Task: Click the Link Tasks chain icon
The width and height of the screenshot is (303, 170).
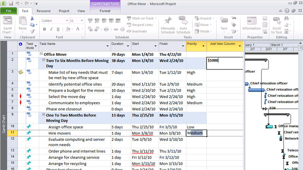Action: [x=116, y=29]
